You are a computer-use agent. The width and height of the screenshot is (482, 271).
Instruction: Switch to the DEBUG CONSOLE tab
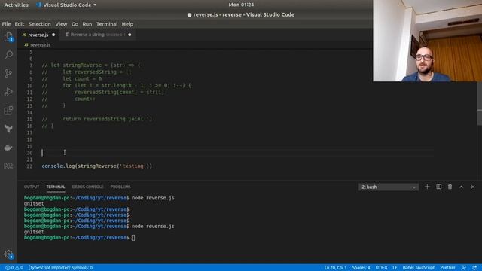(x=87, y=187)
